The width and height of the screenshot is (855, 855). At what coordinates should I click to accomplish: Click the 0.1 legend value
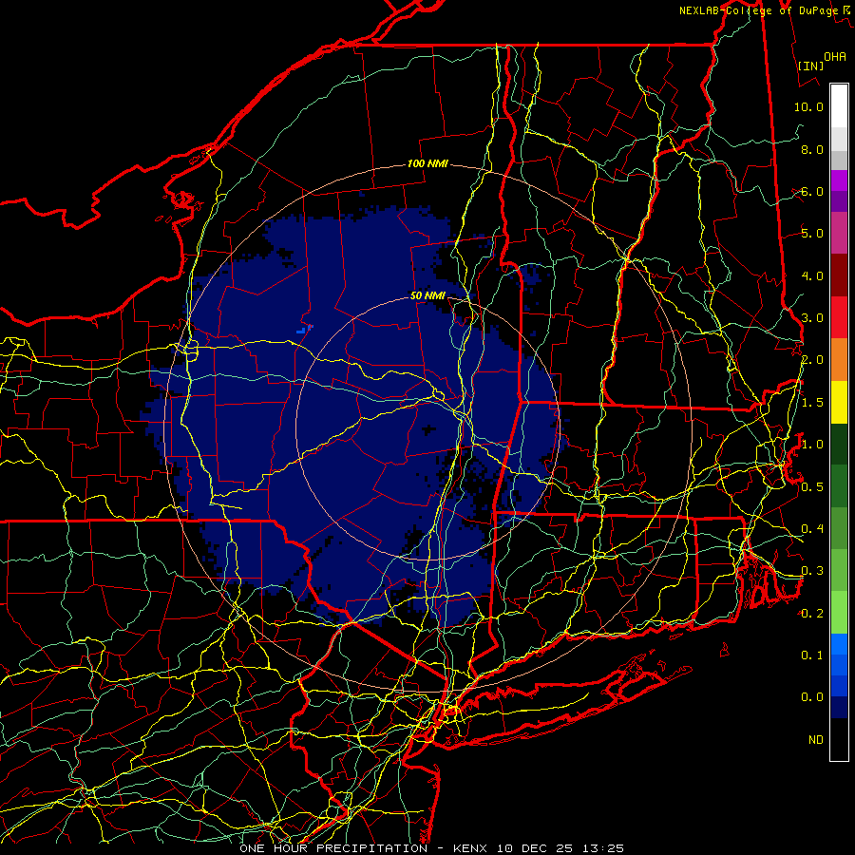click(812, 655)
